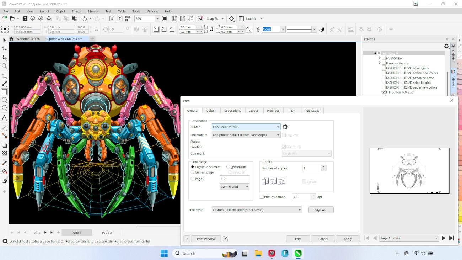Image resolution: width=462 pixels, height=260 pixels.
Task: Select the Zoom magnifier tool
Action: [4, 66]
